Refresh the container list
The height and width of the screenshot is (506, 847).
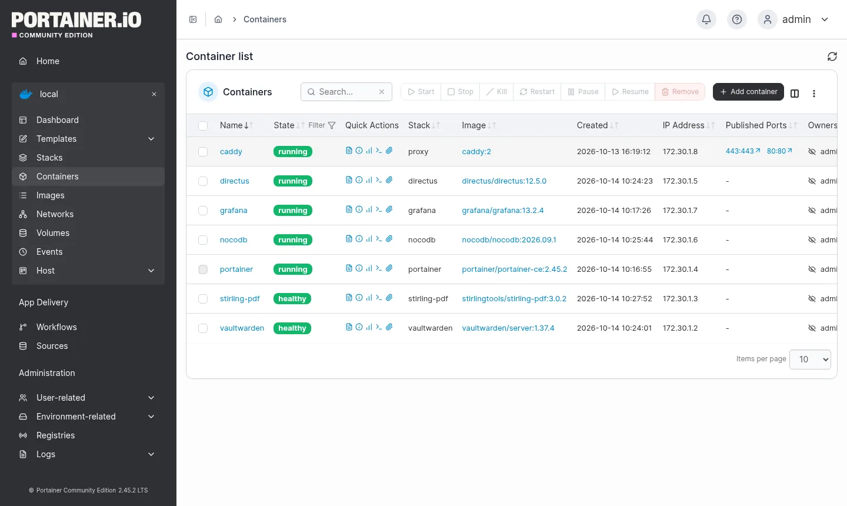832,56
